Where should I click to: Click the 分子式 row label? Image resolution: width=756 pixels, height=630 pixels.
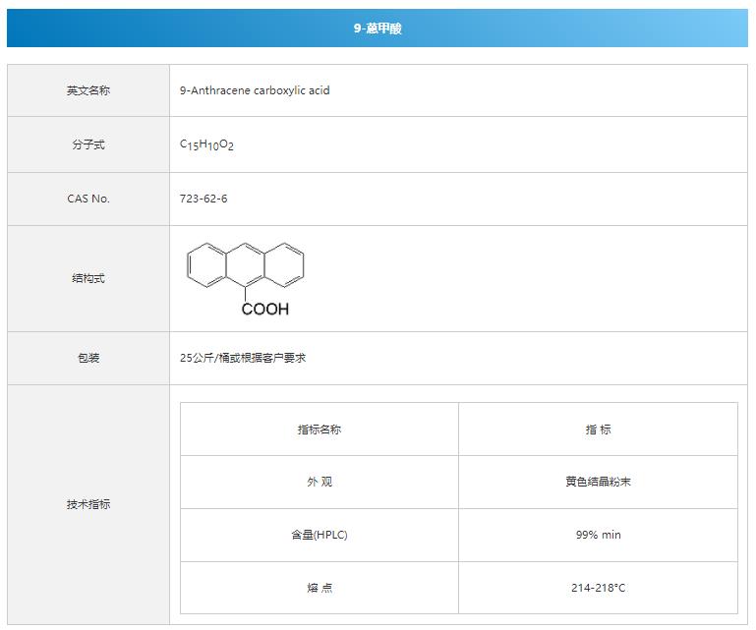pos(88,144)
